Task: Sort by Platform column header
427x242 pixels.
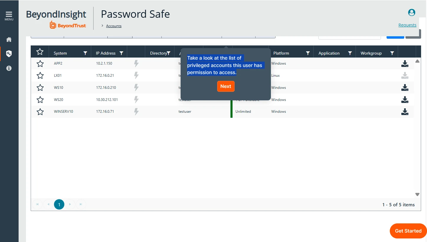Action: [281, 53]
